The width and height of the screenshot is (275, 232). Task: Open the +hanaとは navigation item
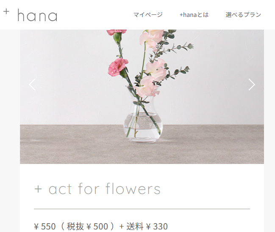coord(194,15)
